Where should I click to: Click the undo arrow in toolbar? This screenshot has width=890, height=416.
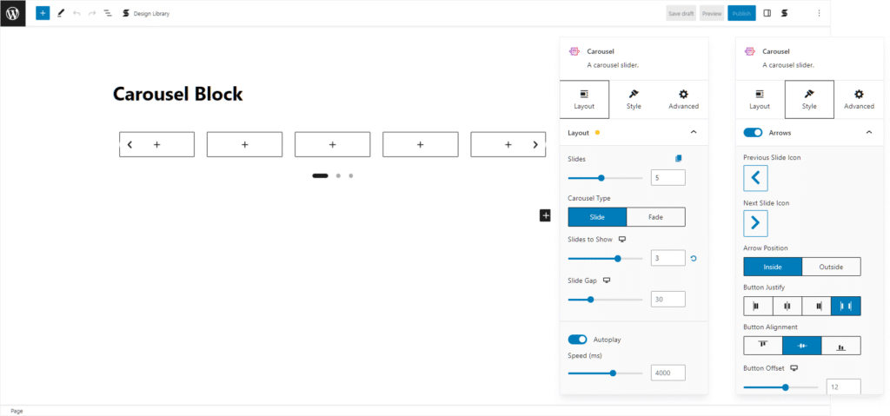tap(76, 13)
